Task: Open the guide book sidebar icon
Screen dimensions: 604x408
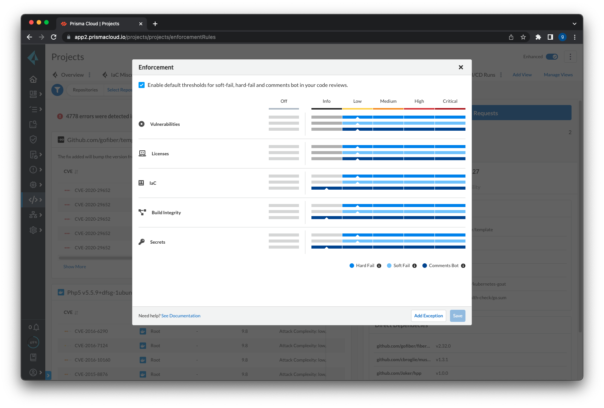Action: point(33,357)
